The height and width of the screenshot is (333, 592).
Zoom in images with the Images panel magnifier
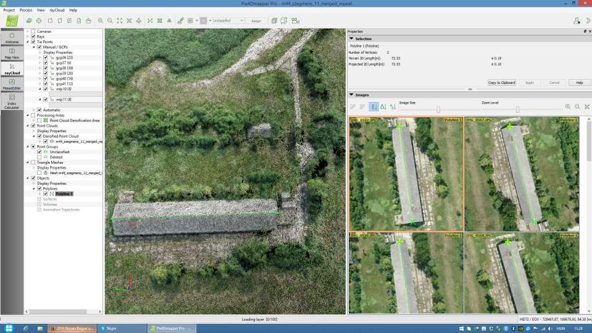tap(568, 107)
